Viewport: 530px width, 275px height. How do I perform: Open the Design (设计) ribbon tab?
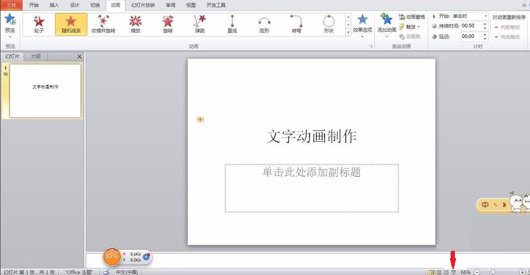tap(75, 5)
